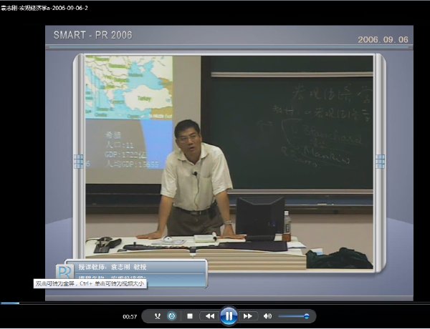Stop the video with the Stop button

coord(190,316)
